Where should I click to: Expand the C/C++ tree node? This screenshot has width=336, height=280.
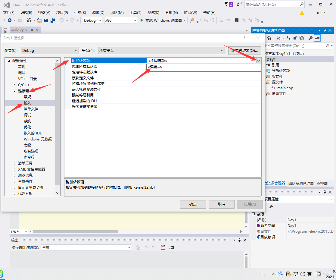tap(14, 85)
